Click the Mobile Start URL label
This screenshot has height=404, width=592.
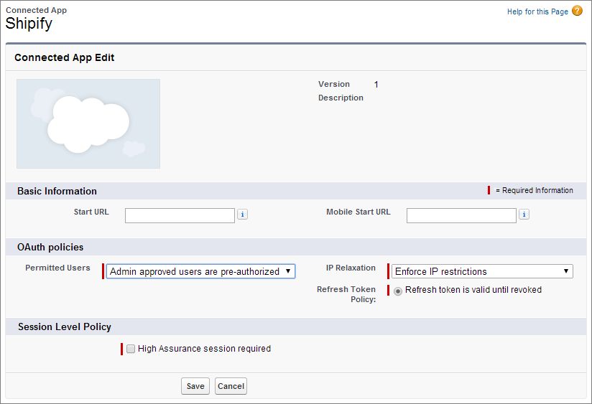(359, 212)
